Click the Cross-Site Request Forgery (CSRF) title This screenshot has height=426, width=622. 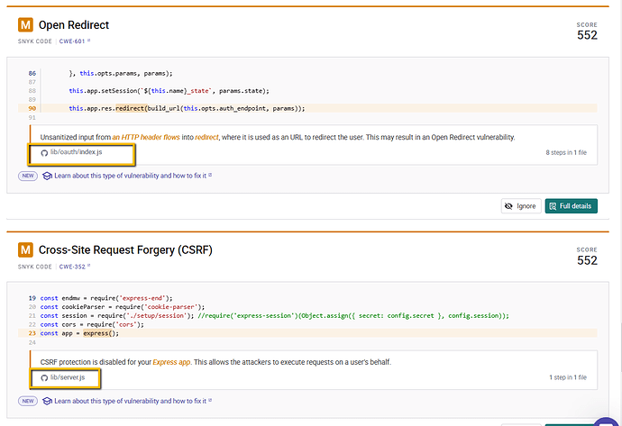125,250
